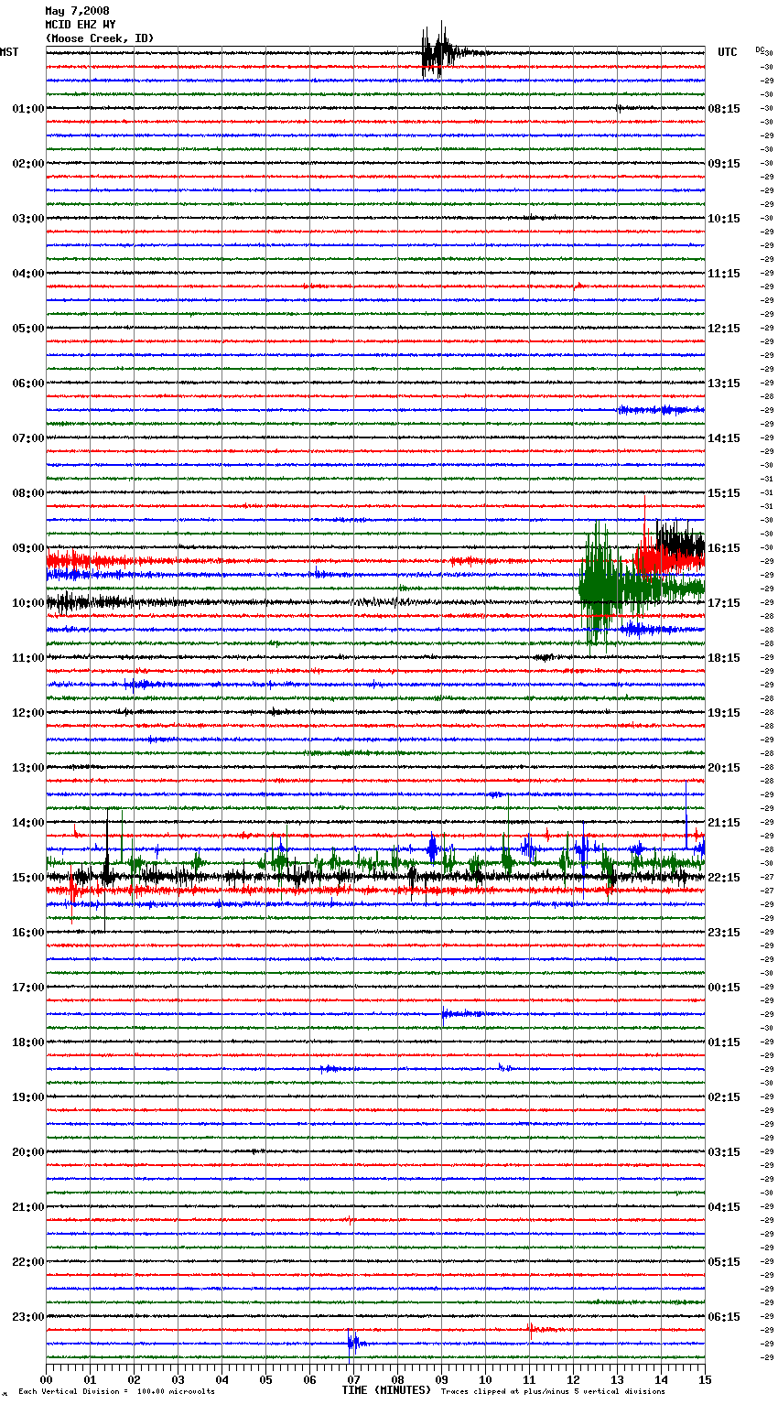
Task: Click the "17:15" UTC time label
Action: (724, 603)
